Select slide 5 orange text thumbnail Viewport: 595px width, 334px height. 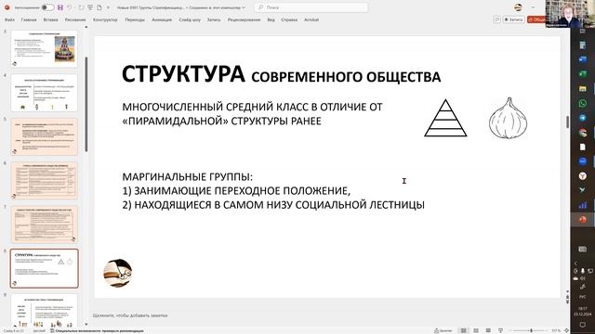tap(44, 136)
